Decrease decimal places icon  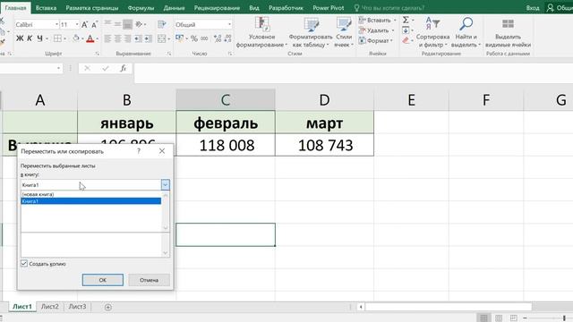227,38
